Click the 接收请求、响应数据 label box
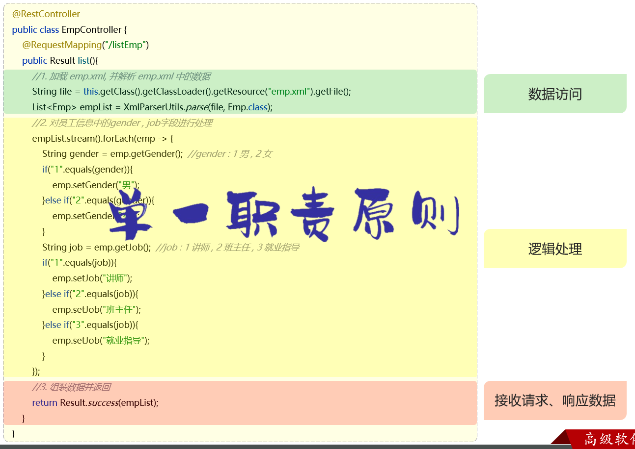The width and height of the screenshot is (635, 449). (x=555, y=400)
